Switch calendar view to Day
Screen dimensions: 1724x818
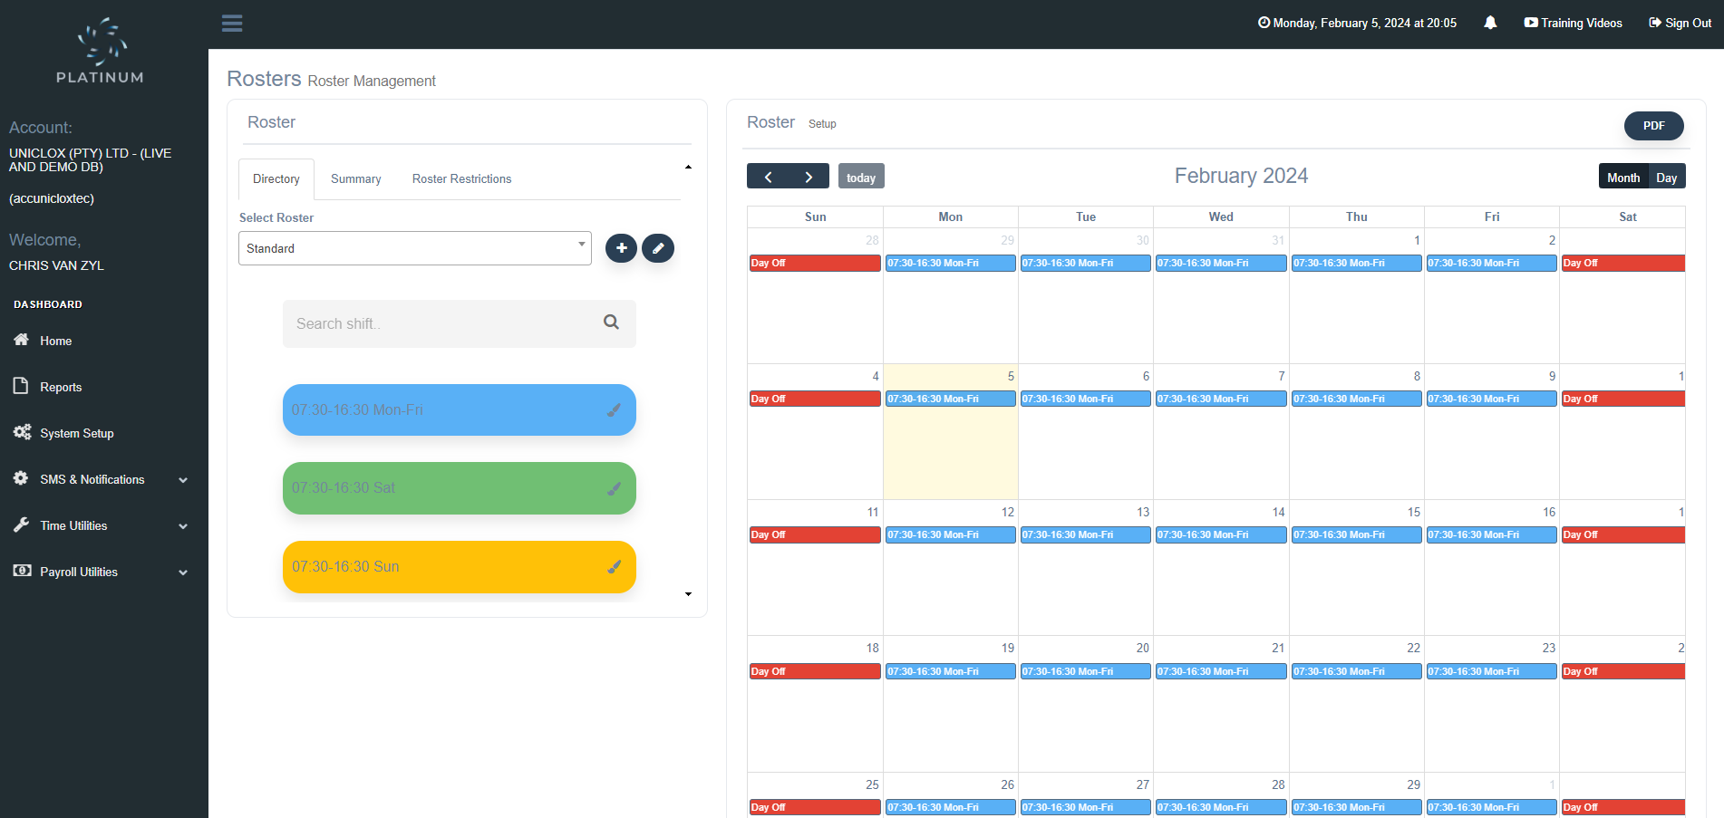pos(1667,177)
